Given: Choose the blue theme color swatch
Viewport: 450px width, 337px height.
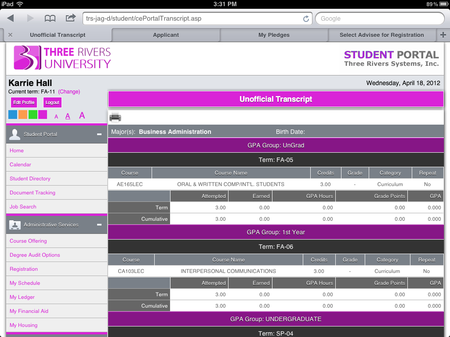Looking at the screenshot, I should tap(13, 115).
